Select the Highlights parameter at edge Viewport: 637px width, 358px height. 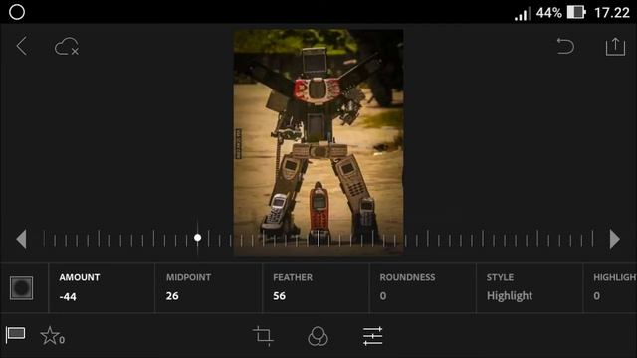(610, 287)
